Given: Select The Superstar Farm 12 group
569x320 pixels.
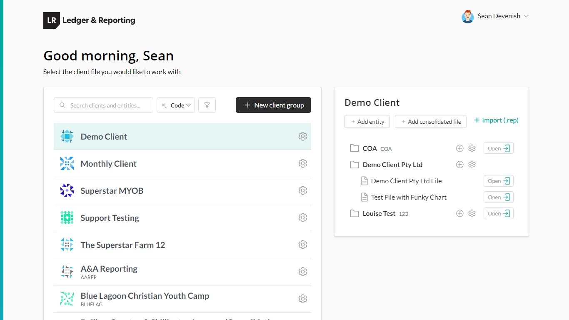Looking at the screenshot, I should tap(123, 245).
